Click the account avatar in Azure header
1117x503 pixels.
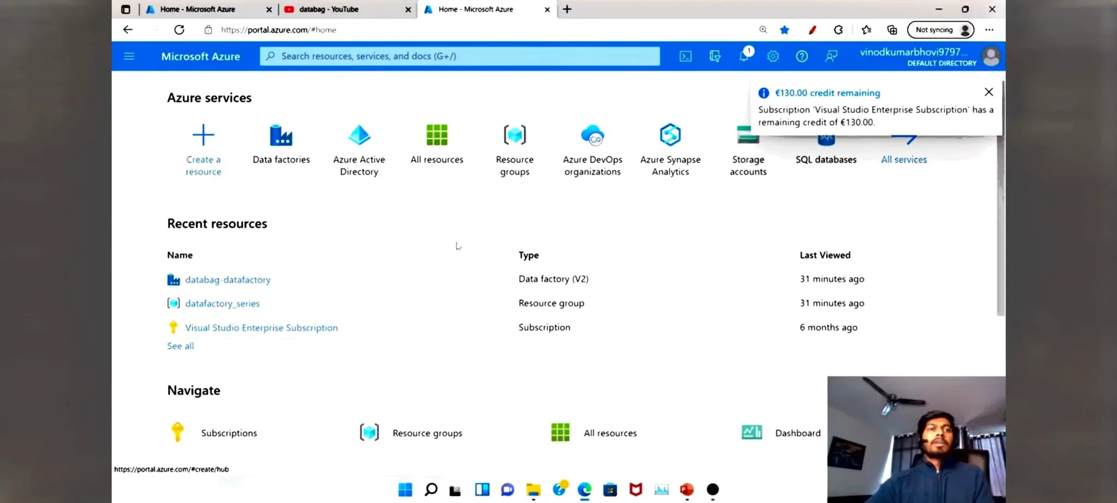(x=991, y=57)
